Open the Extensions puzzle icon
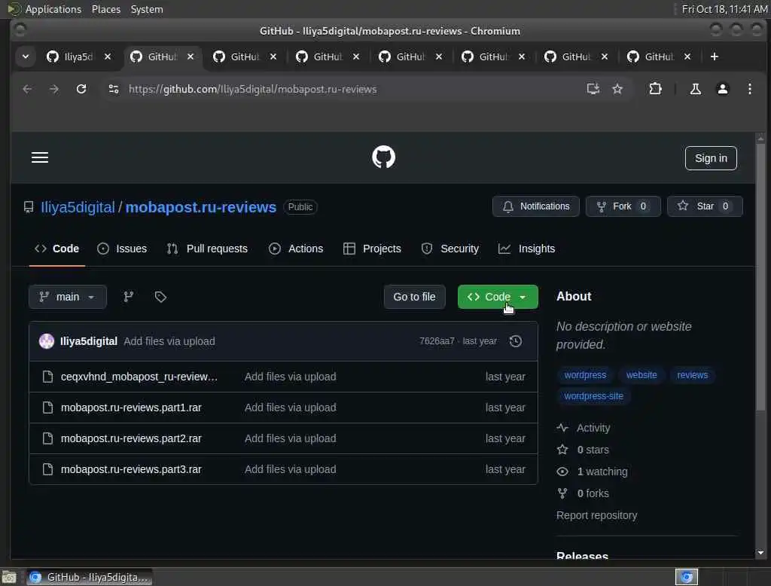The height and width of the screenshot is (586, 771). [x=656, y=89]
